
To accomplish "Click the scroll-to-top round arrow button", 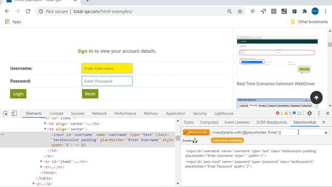I will point(316,98).
